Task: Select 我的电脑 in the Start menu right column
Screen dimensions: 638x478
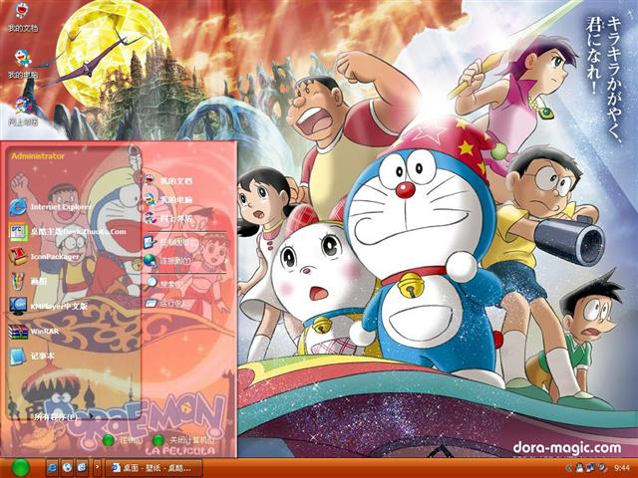Action: 168,199
